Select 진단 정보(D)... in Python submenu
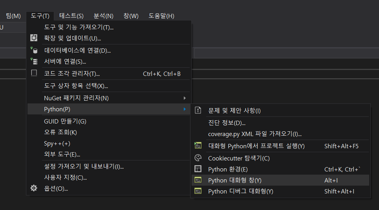 227,123
